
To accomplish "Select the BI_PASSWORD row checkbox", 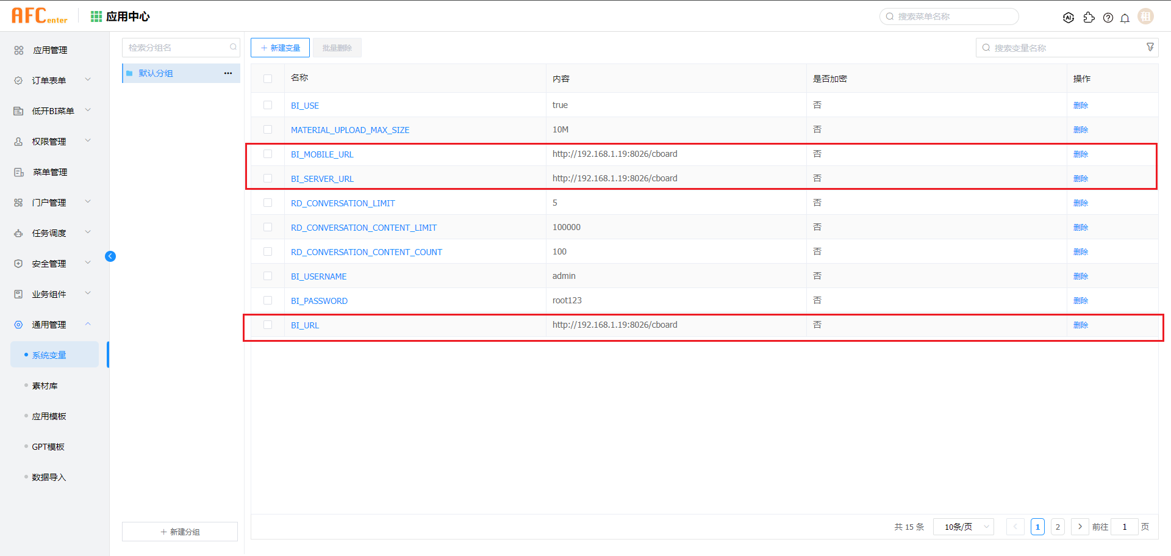I will [x=268, y=300].
